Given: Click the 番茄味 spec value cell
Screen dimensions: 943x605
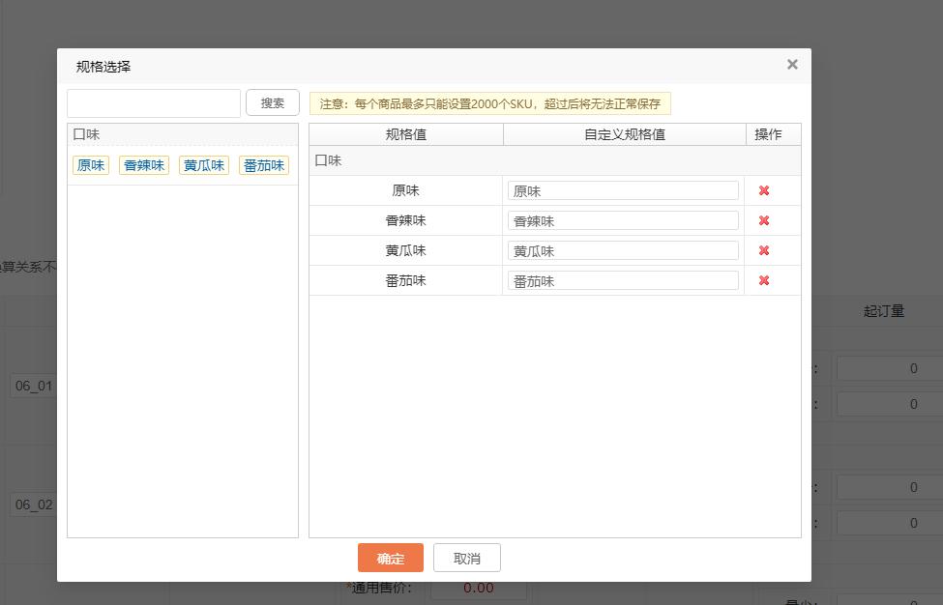Looking at the screenshot, I should tap(406, 280).
